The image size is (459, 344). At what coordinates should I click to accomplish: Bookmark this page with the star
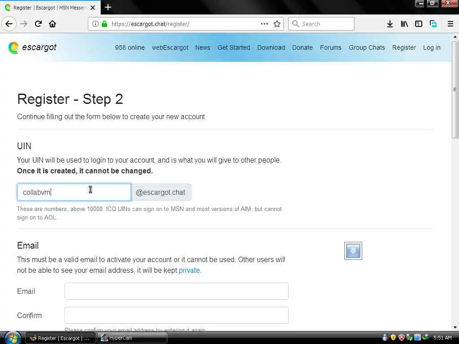pos(277,24)
